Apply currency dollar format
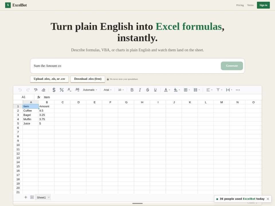 tap(54, 90)
